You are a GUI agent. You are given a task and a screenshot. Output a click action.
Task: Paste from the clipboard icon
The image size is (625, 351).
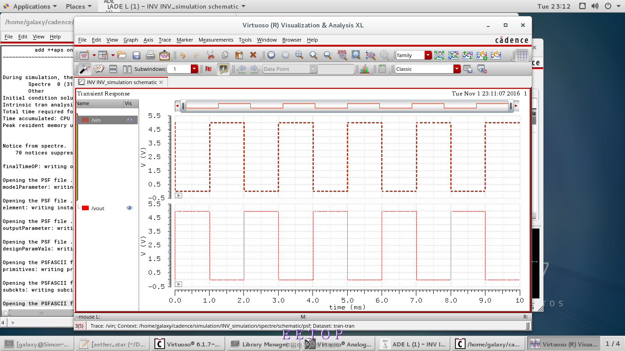[x=239, y=55]
